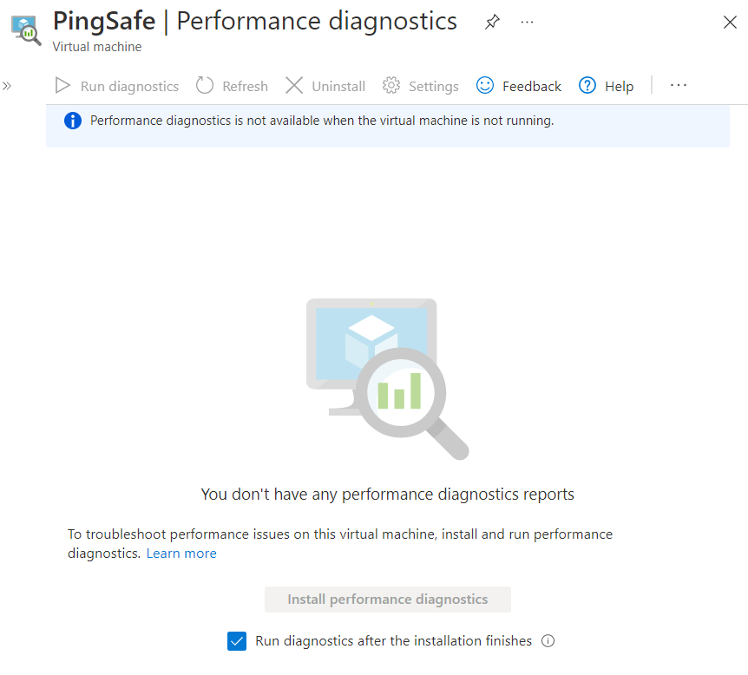Select the Feedback toolbar label
Screen dimensions: 748x675
coord(531,87)
